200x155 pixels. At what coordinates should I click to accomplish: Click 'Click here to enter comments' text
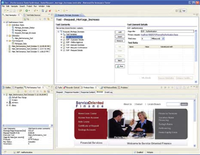[39, 128]
